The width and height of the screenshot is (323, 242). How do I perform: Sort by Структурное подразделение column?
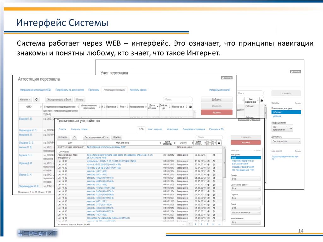[78, 107]
